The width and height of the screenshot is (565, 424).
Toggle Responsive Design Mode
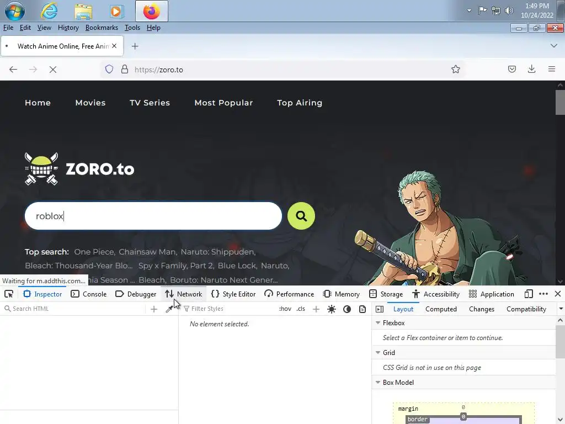tap(528, 294)
